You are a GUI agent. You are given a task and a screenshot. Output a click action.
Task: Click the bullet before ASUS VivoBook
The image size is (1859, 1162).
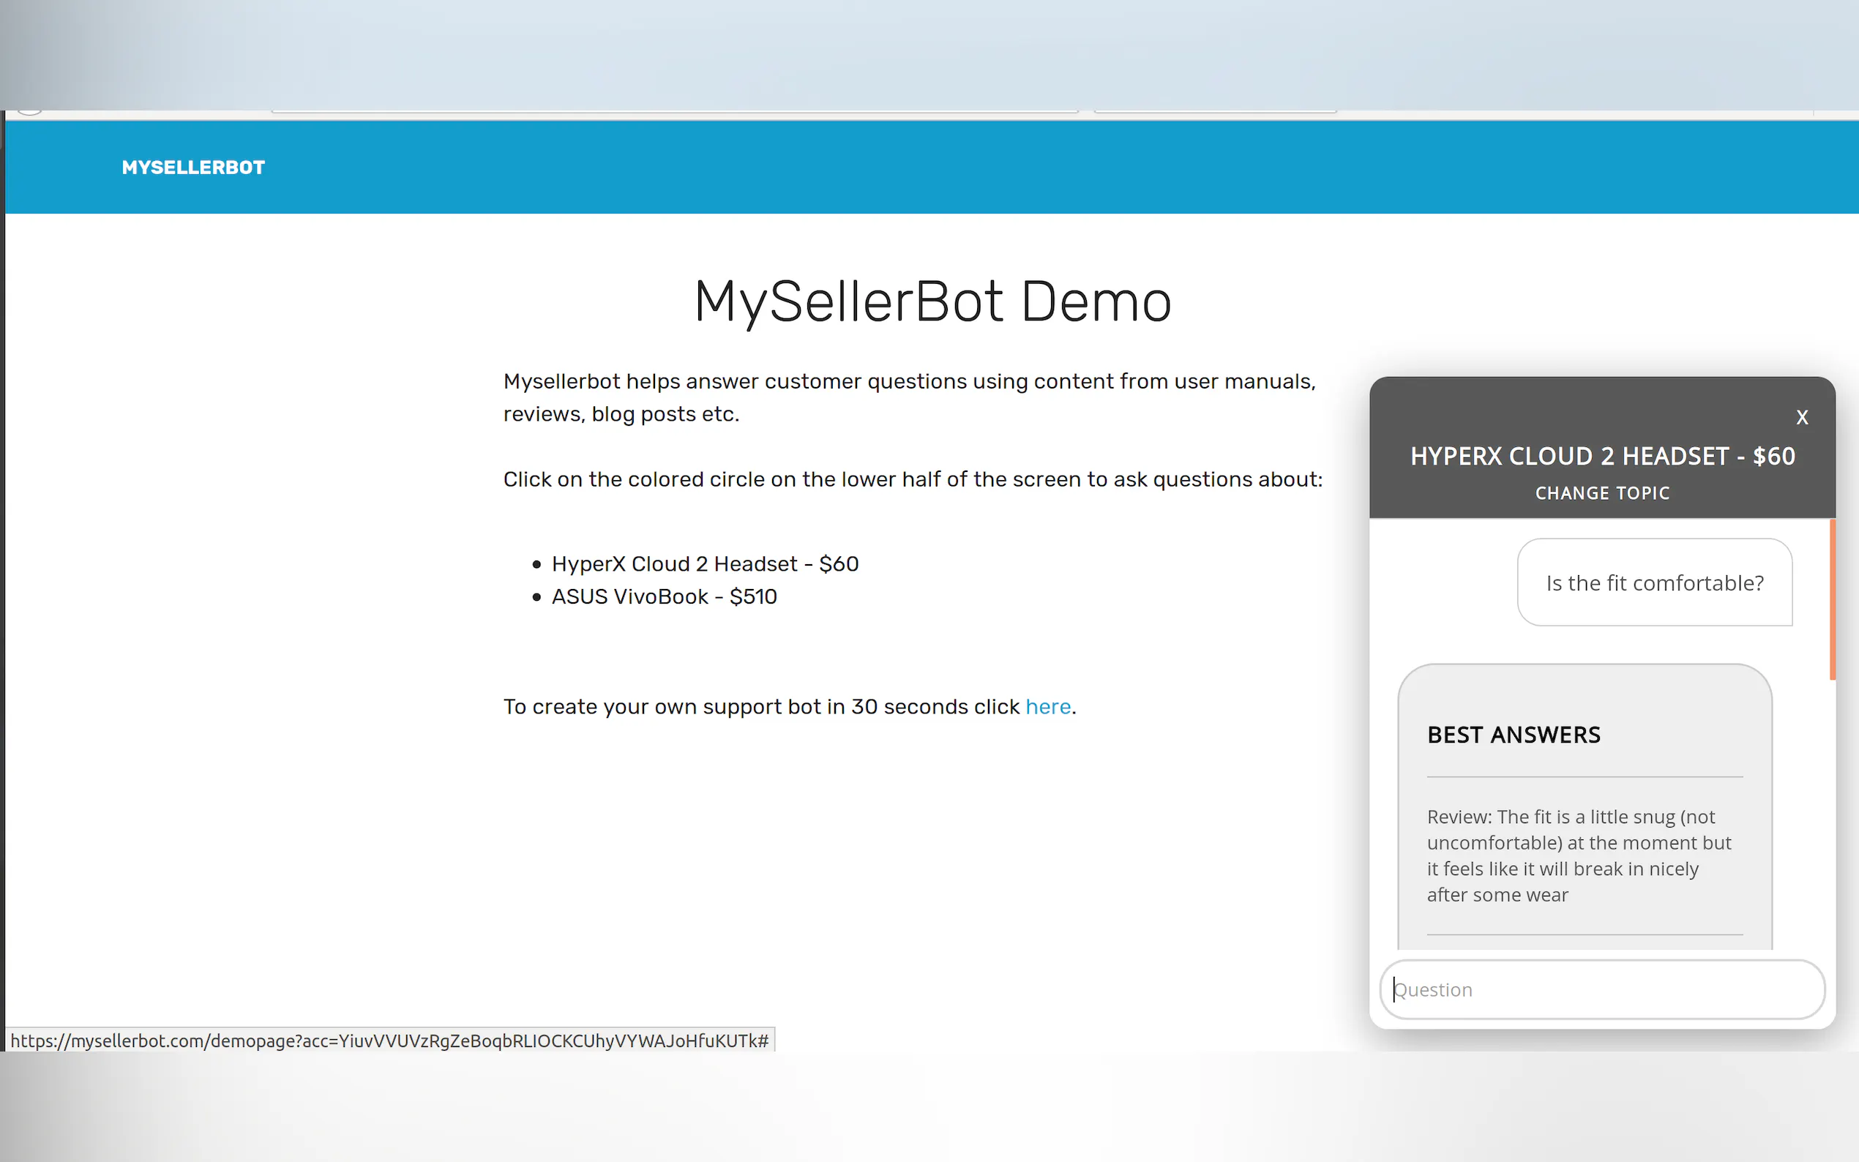(x=536, y=597)
